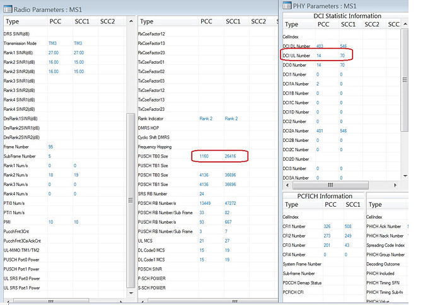Click the up arrow of the DRS SINR table scrollbar
This screenshot has height=305, width=435.
point(131,21)
